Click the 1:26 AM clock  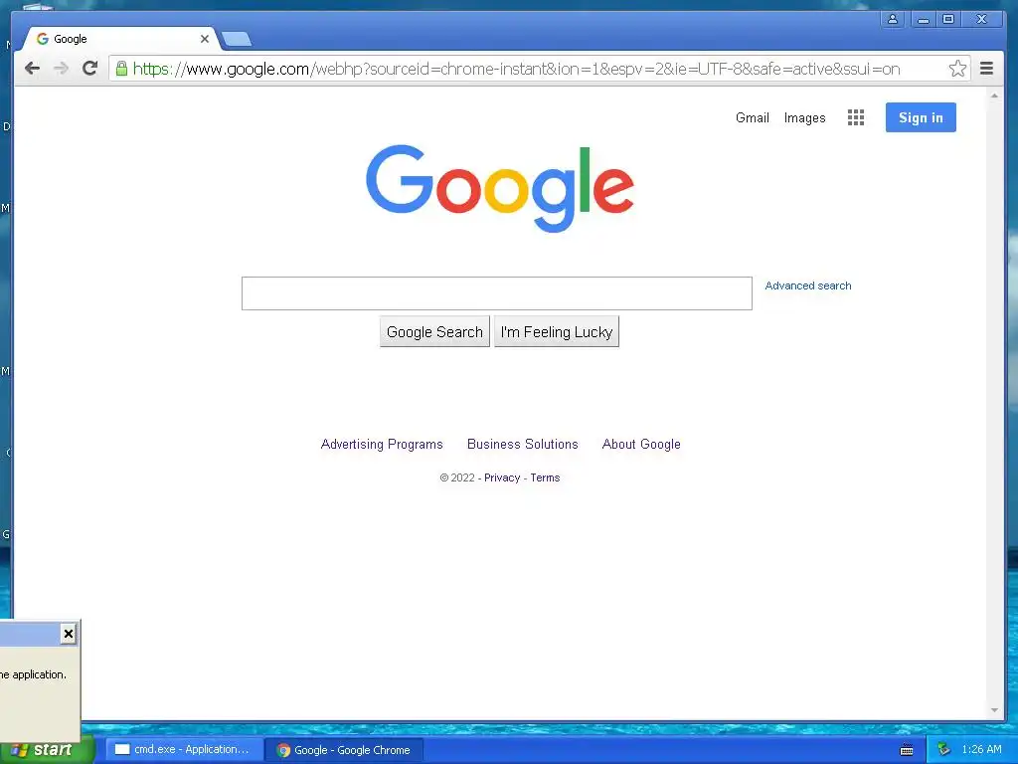[981, 750]
